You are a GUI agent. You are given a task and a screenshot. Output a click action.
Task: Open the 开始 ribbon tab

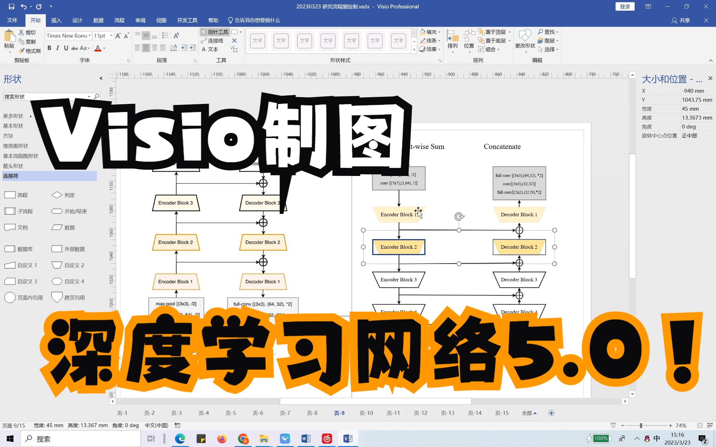pos(36,20)
